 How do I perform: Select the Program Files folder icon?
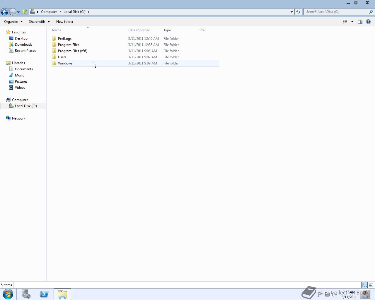54,45
